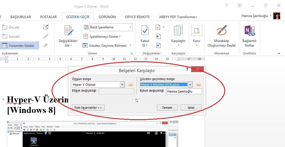The width and height of the screenshot is (285, 147).
Task: Click Mürekkep Oluşturmayı Başlat icon
Action: (222, 30)
